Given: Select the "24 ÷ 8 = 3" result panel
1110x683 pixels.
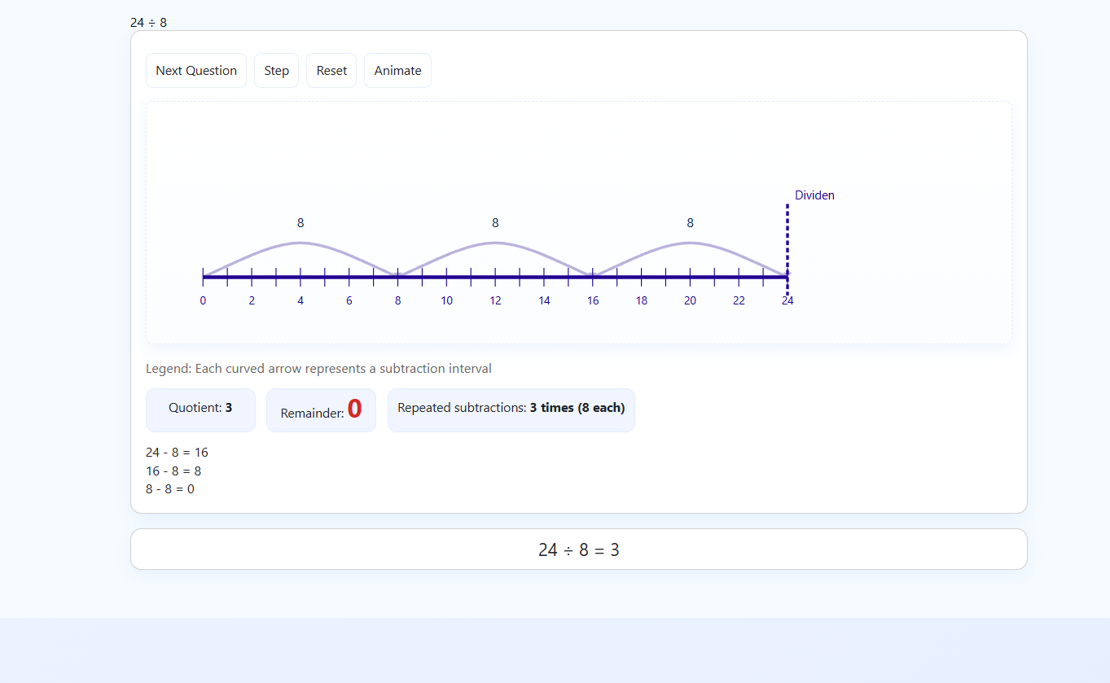Looking at the screenshot, I should click(578, 549).
